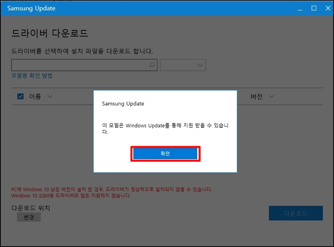Click the 버전 column header text

click(256, 97)
